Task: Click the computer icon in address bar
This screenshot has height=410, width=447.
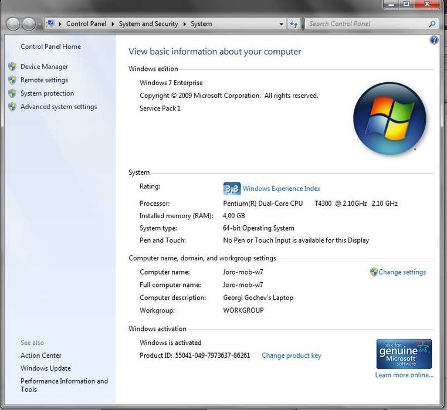Action: point(50,23)
